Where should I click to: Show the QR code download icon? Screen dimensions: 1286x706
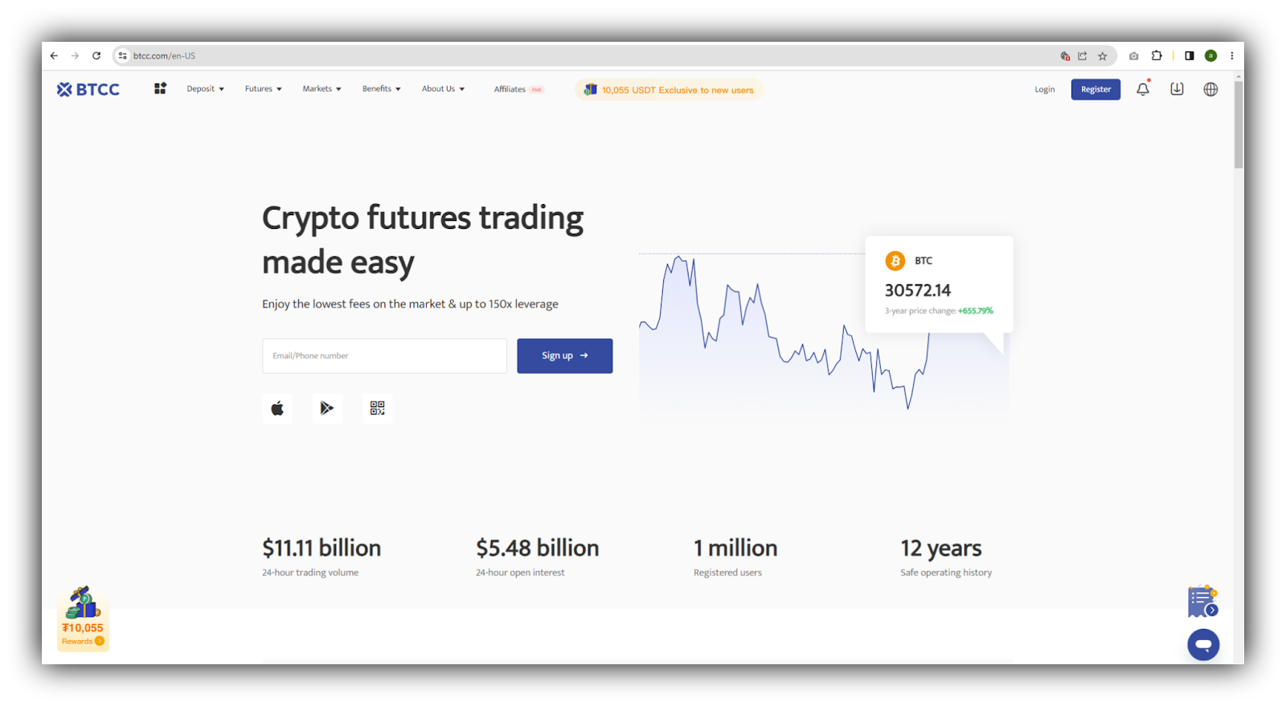[377, 408]
